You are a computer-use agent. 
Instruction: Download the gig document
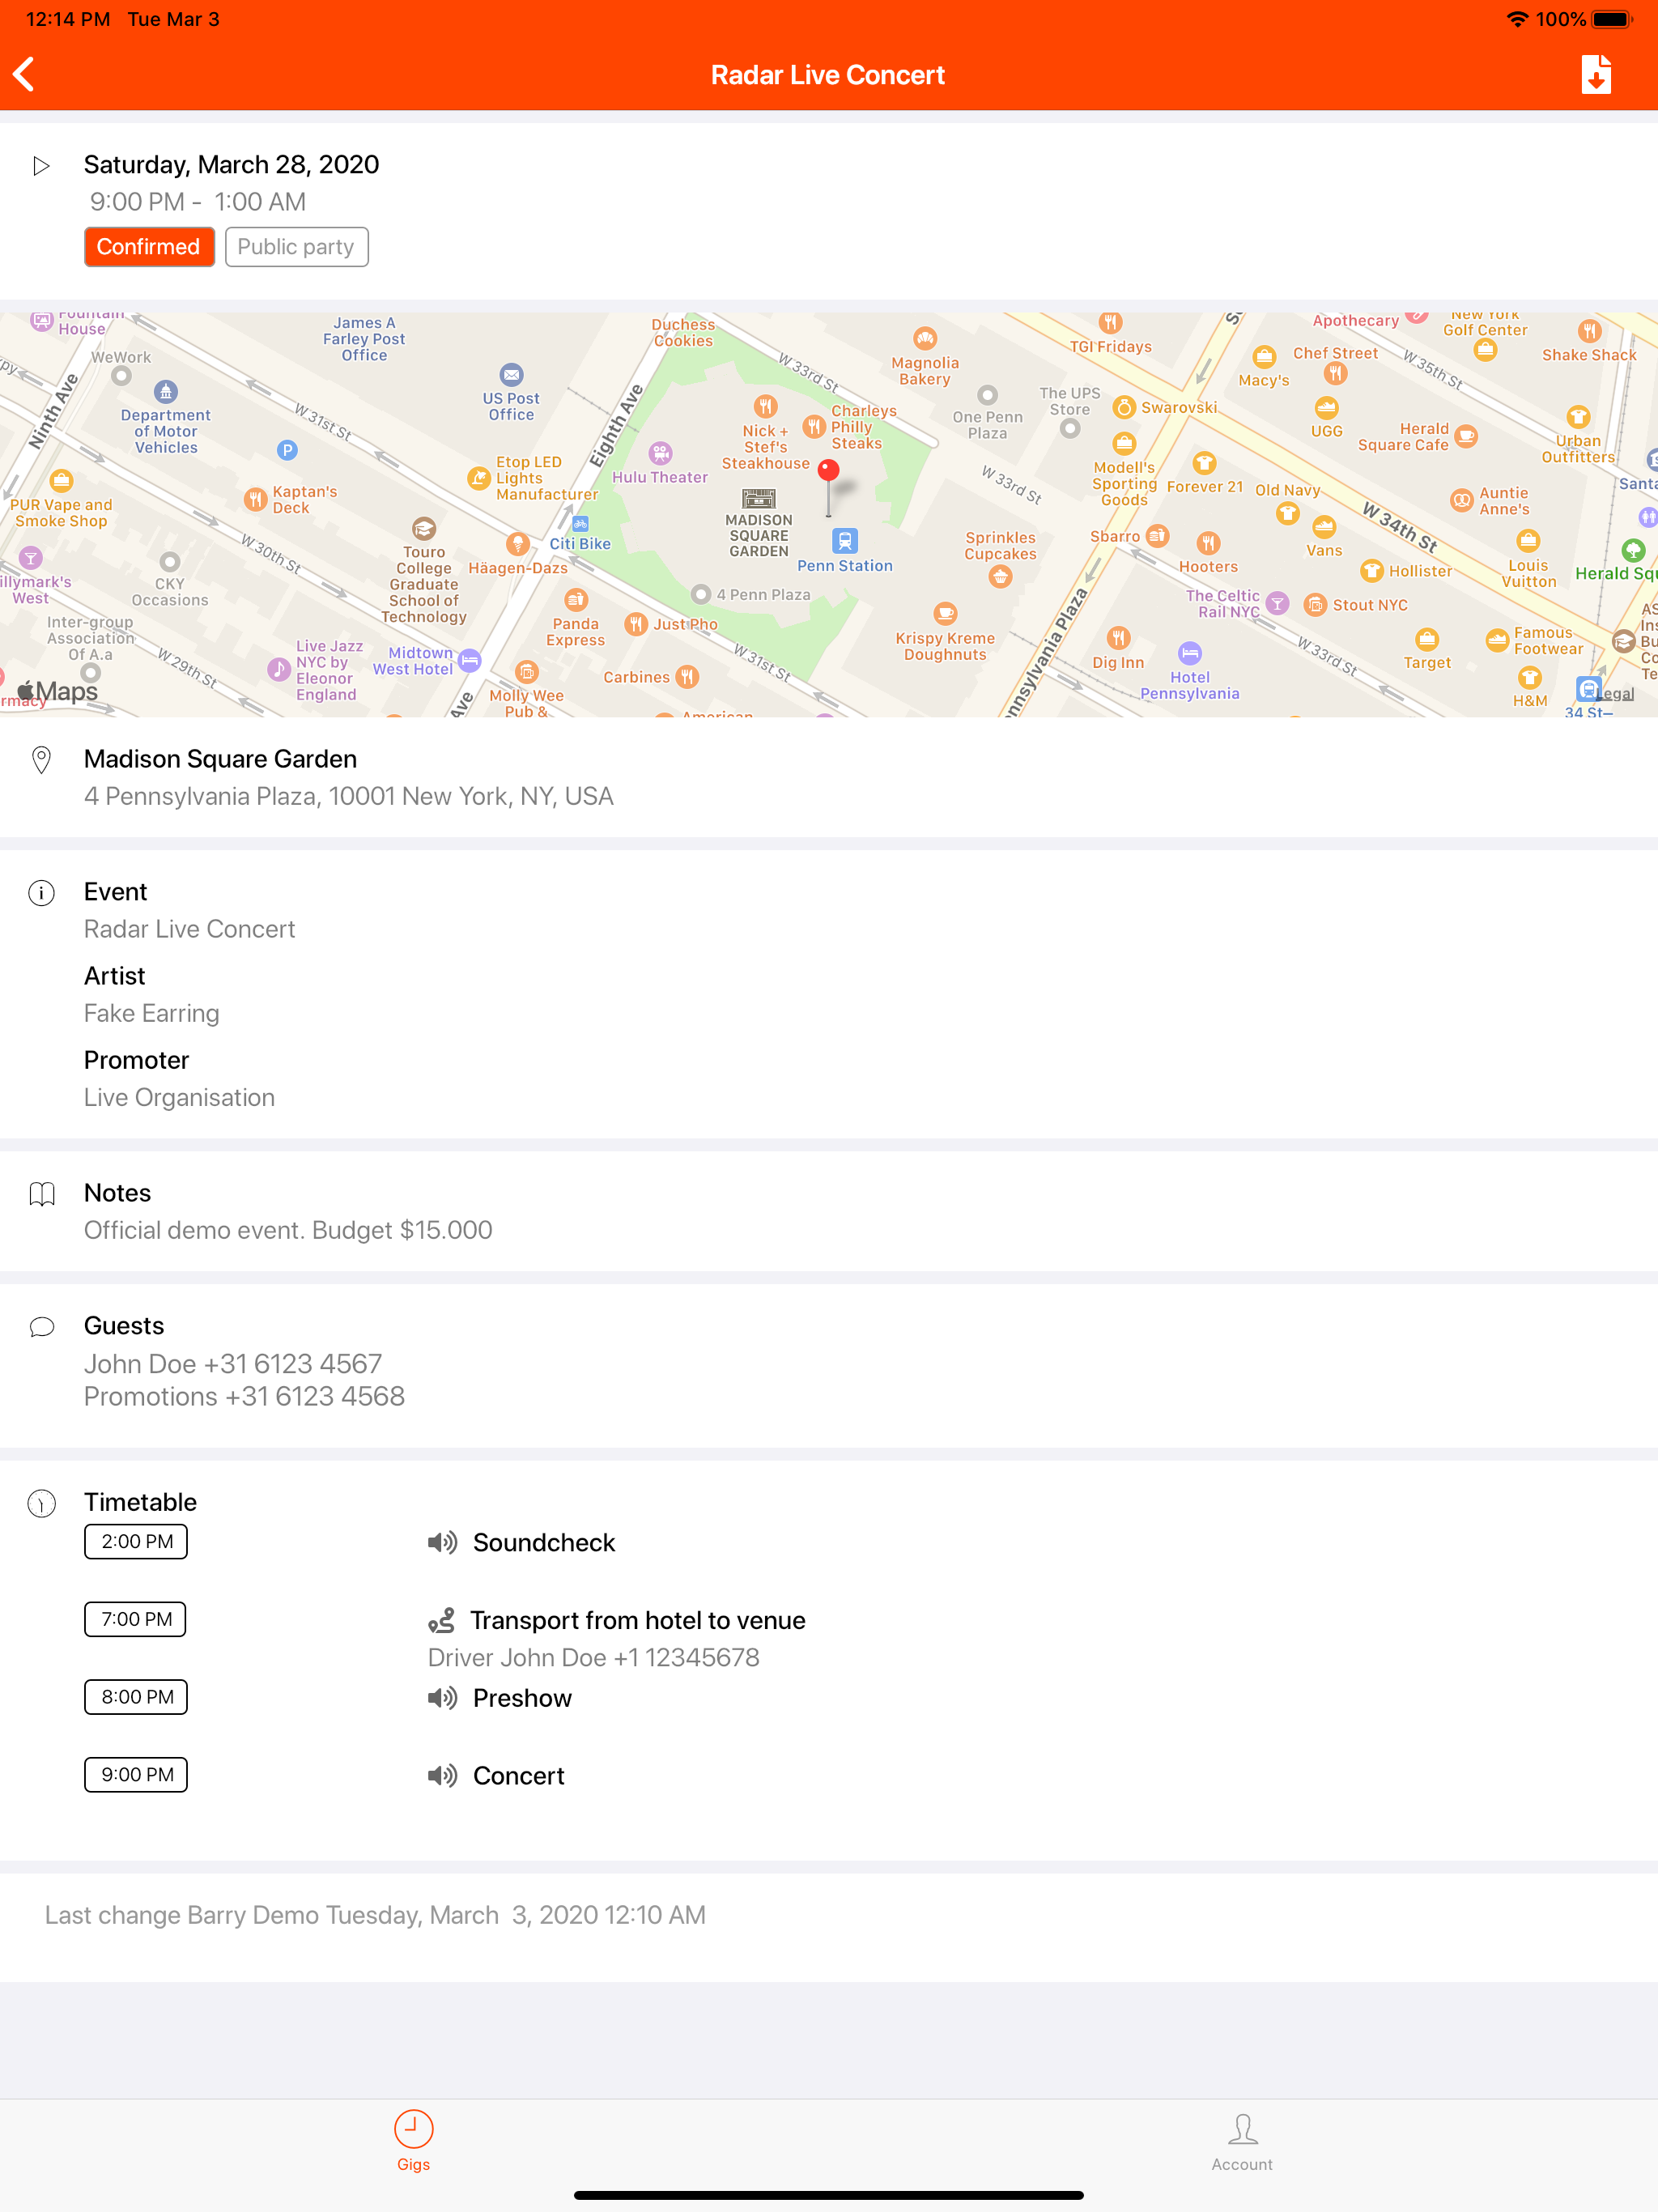click(1596, 75)
